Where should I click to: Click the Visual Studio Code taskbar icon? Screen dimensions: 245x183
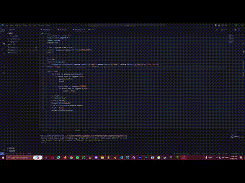pos(121,157)
